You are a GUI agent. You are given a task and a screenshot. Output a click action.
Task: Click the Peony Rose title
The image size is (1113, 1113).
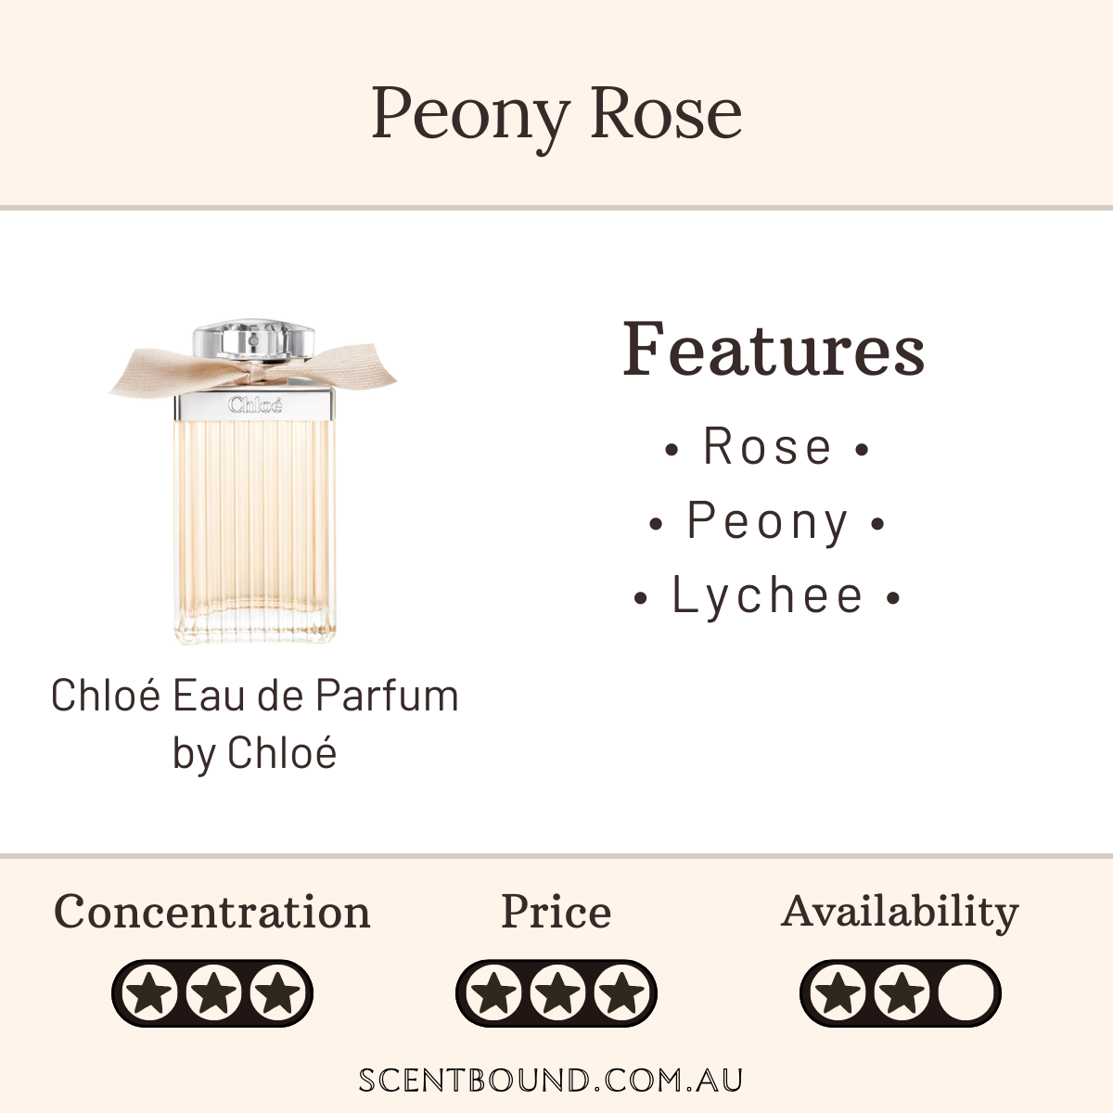point(556,113)
